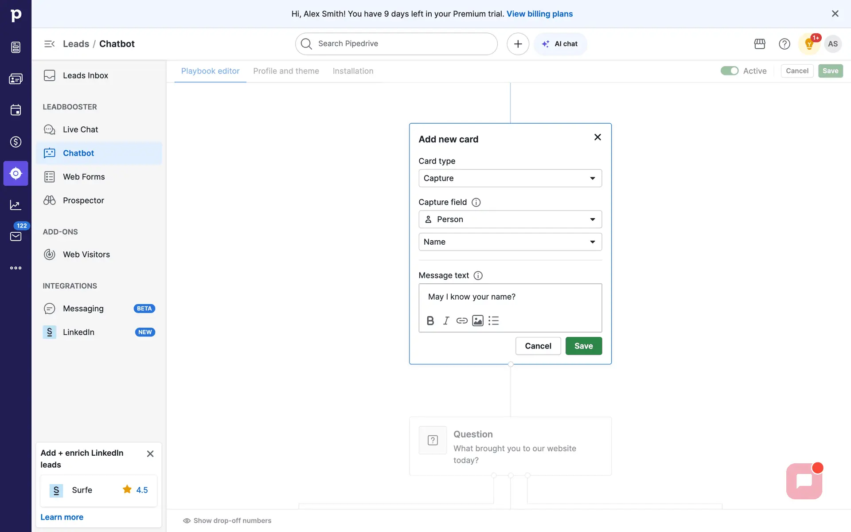Open the View billing plans link
The width and height of the screenshot is (851, 532).
pyautogui.click(x=539, y=14)
